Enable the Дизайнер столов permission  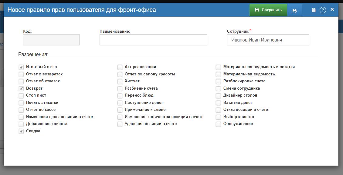point(218,95)
